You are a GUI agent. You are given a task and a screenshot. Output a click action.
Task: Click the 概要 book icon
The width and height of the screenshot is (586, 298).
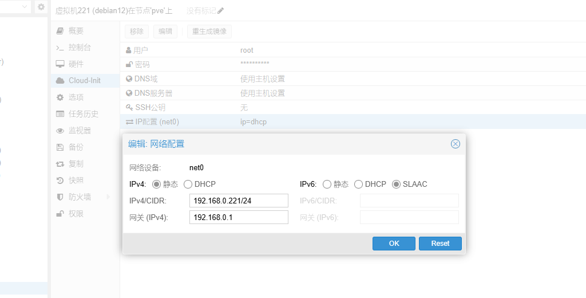point(60,31)
